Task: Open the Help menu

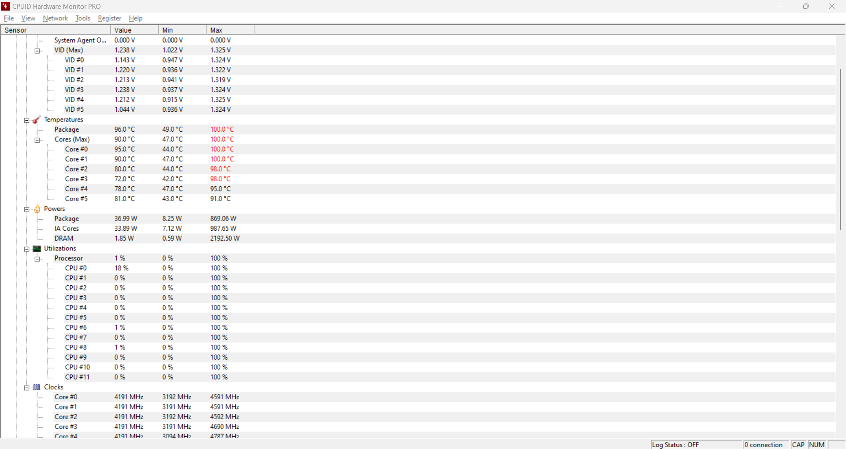Action: tap(135, 18)
